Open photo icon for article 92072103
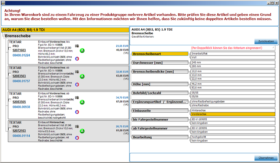 click(77, 126)
